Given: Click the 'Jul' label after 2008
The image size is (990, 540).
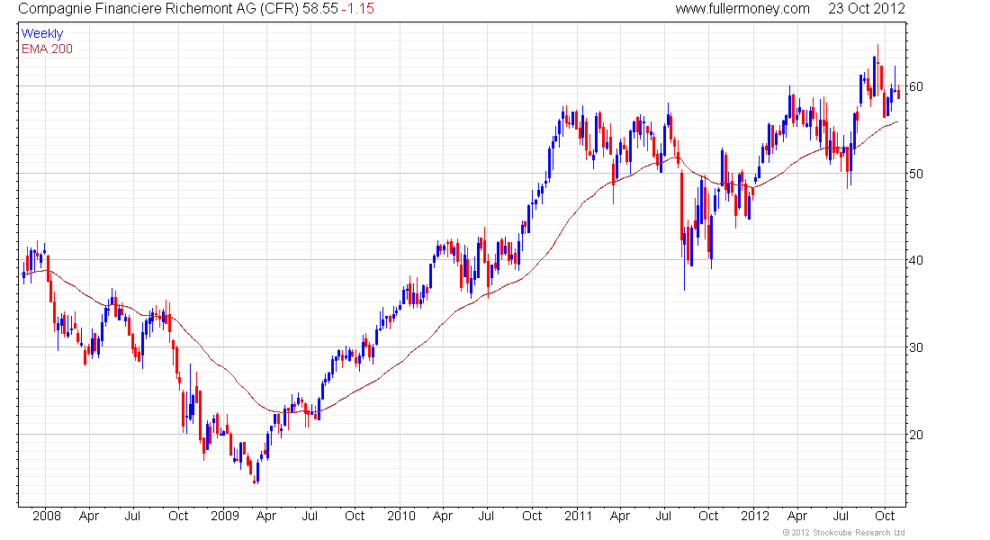Looking at the screenshot, I should tap(132, 516).
